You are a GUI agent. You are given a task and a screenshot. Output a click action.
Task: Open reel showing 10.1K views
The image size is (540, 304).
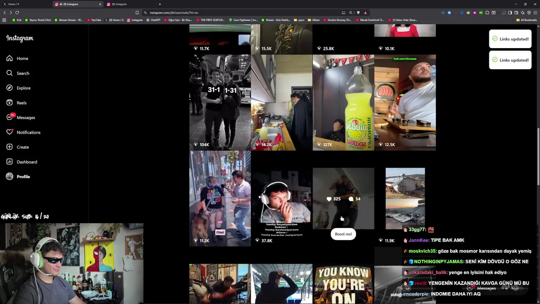click(x=405, y=39)
